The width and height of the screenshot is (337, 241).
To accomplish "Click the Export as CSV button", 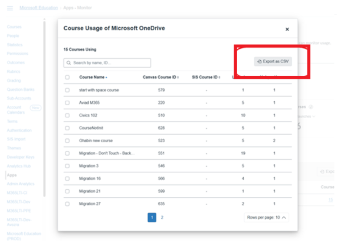I will (x=273, y=61).
